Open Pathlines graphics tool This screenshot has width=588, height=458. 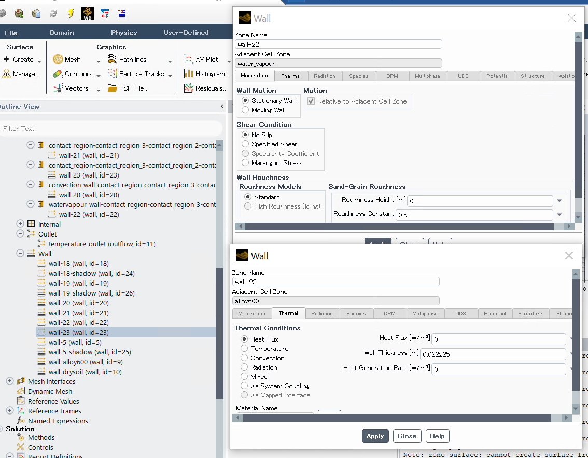click(127, 59)
